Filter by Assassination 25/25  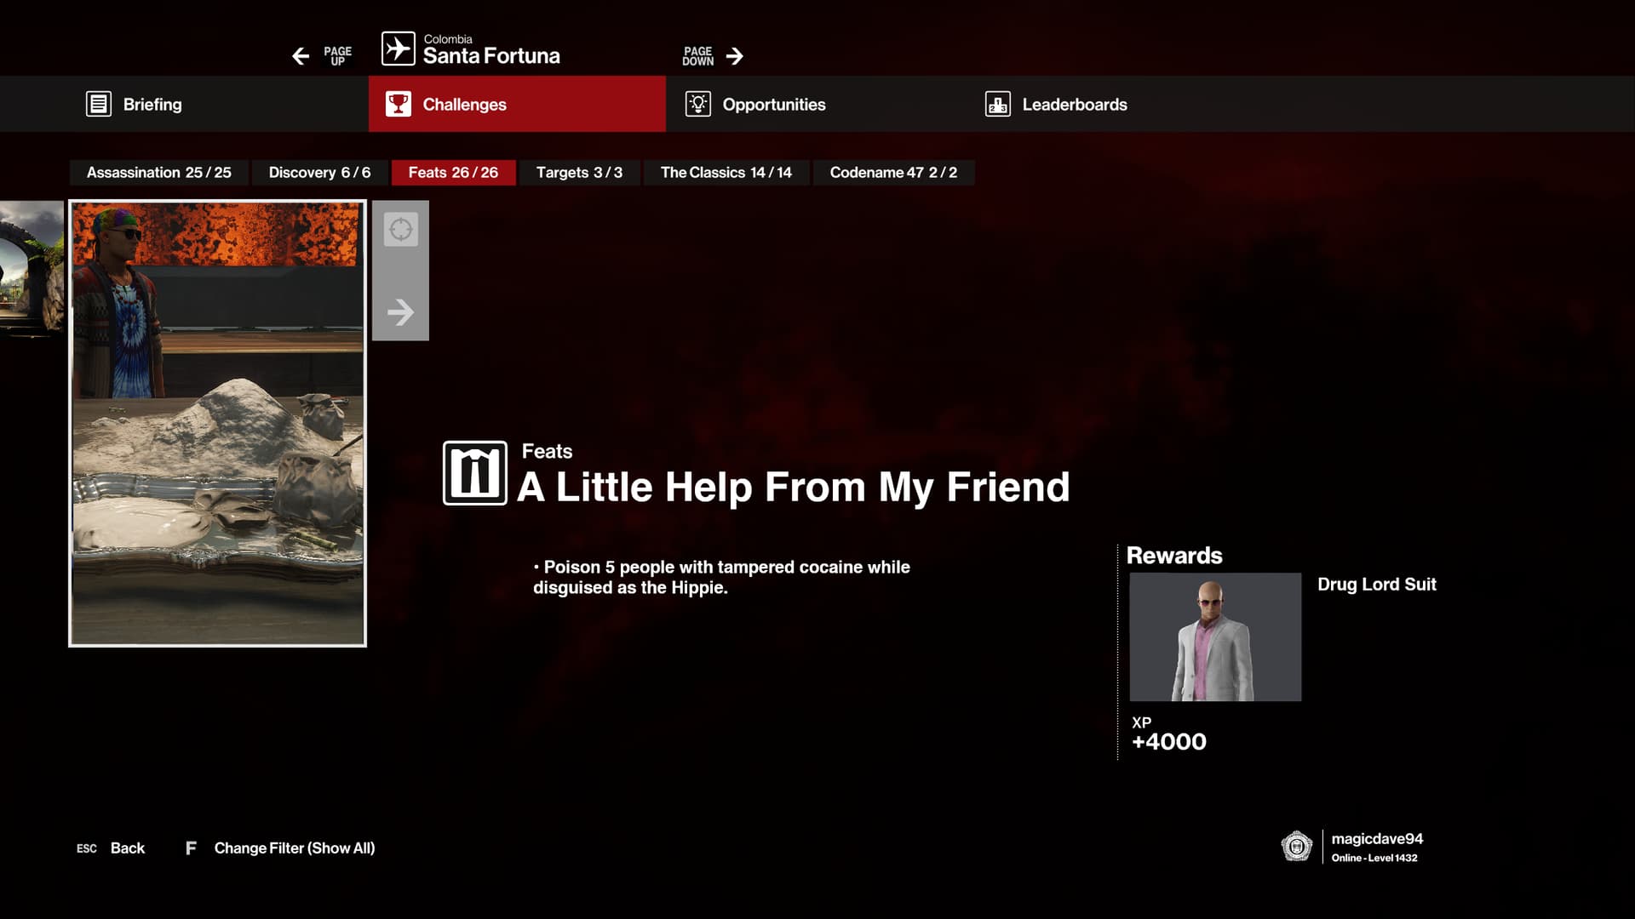[x=158, y=173]
